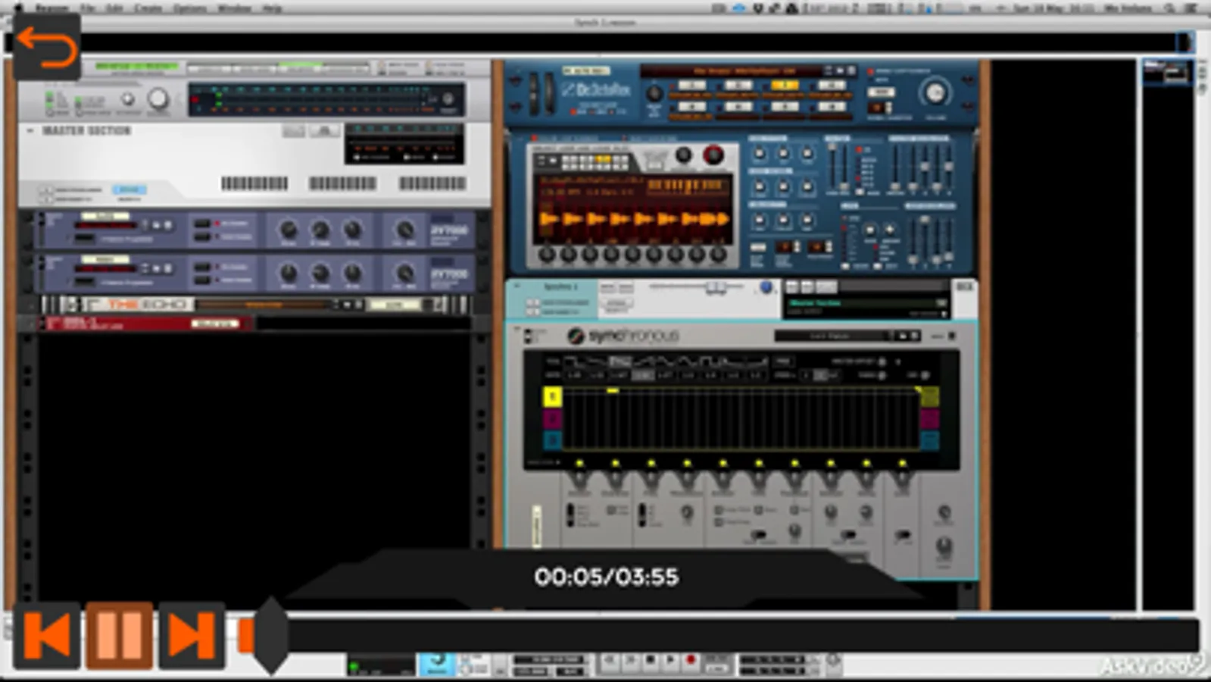Open the Options menu
The height and width of the screenshot is (682, 1211).
click(189, 8)
